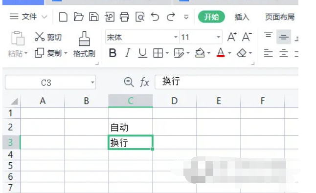Open font settings dialog launcher
Viewport: 316px width, 193px height.
click(x=253, y=64)
